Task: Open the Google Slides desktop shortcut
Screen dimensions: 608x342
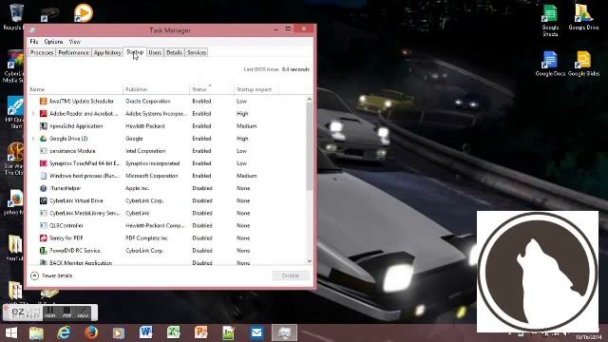Action: pos(583,64)
